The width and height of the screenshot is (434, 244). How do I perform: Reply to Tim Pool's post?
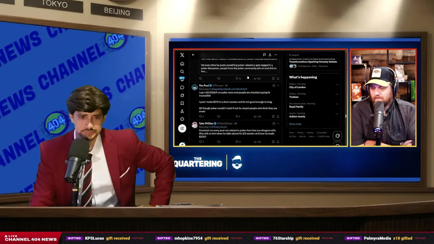201,117
